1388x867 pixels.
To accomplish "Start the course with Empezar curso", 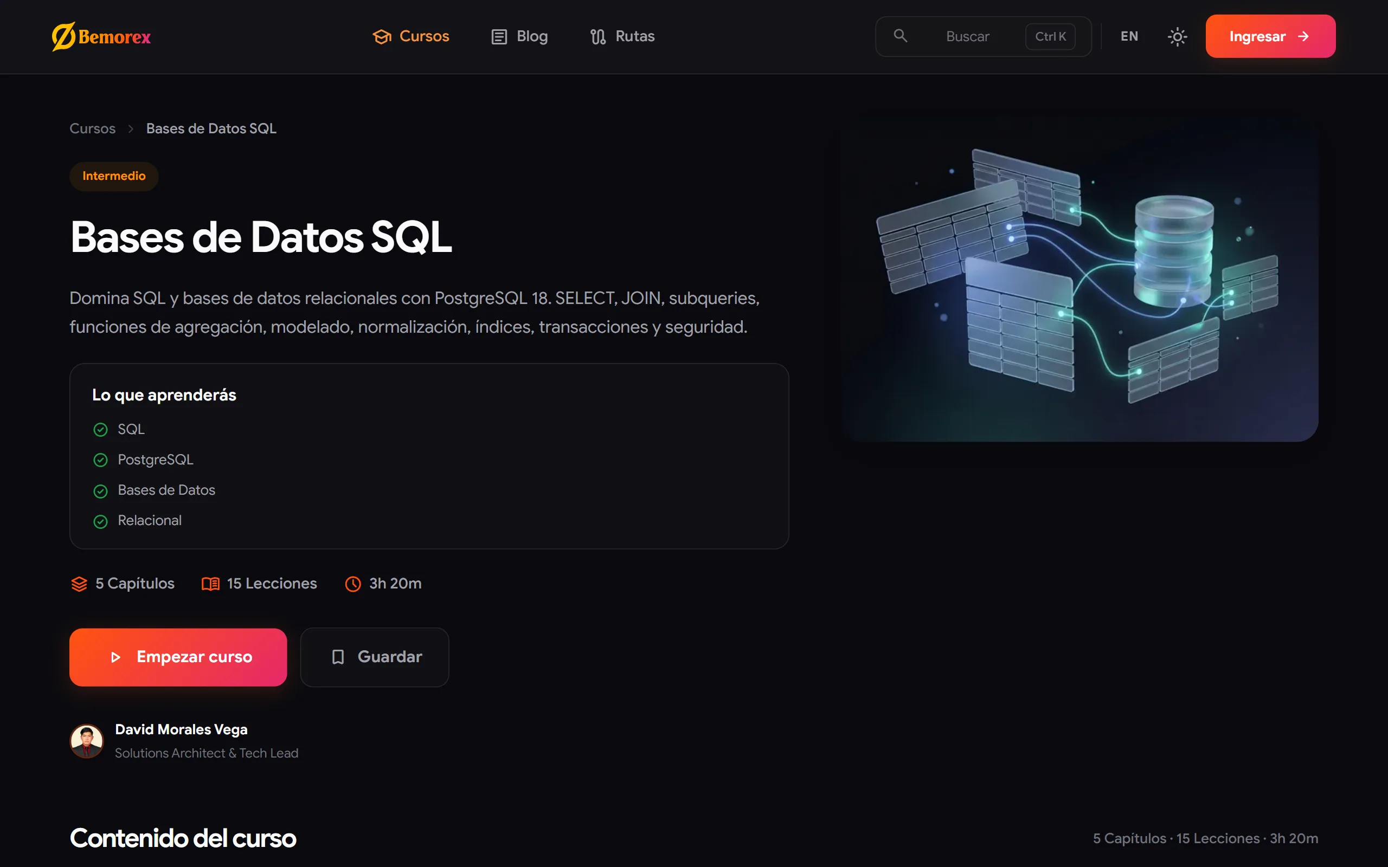I will pyautogui.click(x=178, y=657).
